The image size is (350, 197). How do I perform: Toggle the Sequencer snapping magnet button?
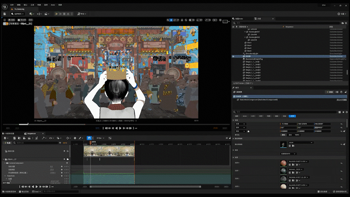pos(89,138)
